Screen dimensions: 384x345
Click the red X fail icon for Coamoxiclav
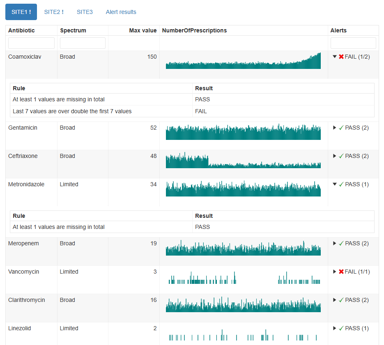[x=341, y=57]
